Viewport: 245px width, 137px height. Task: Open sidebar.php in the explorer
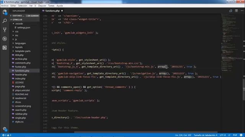click(24, 114)
